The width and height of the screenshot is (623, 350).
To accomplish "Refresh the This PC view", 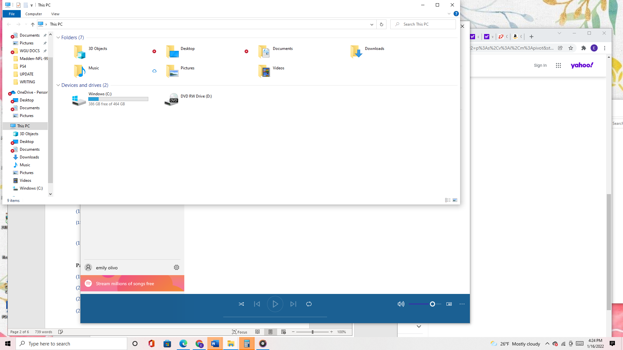I will [x=381, y=24].
